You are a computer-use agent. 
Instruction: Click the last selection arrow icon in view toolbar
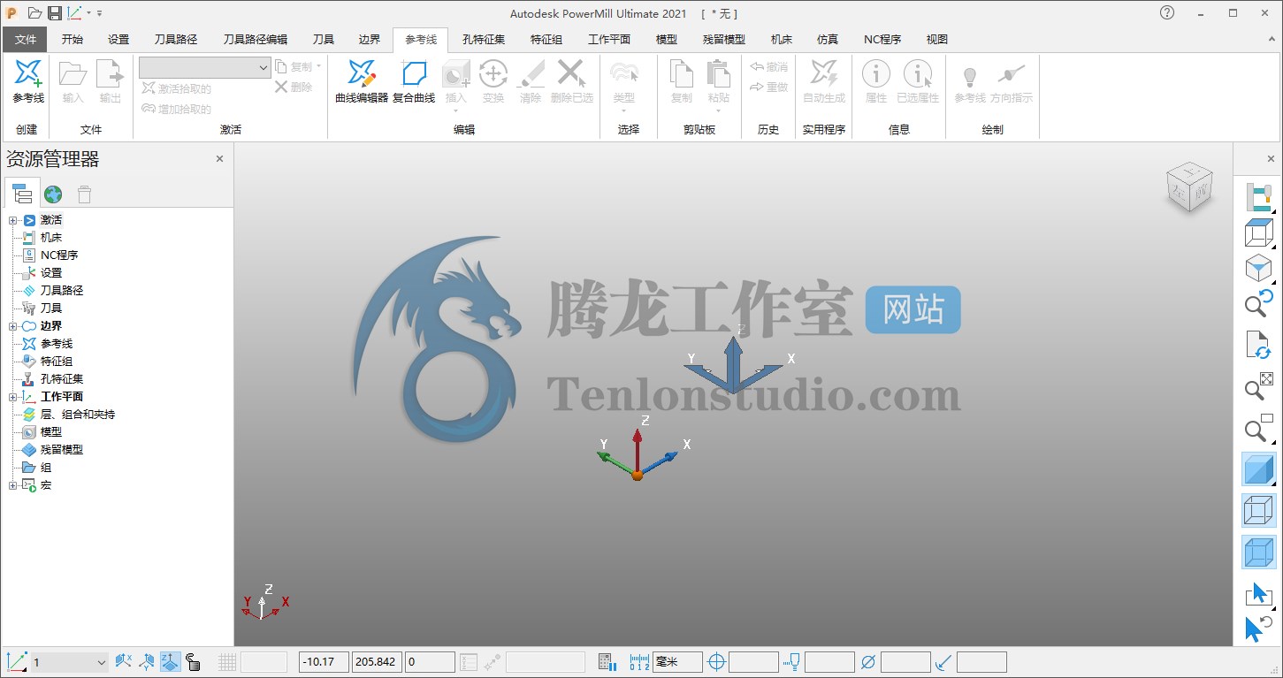pos(1258,628)
